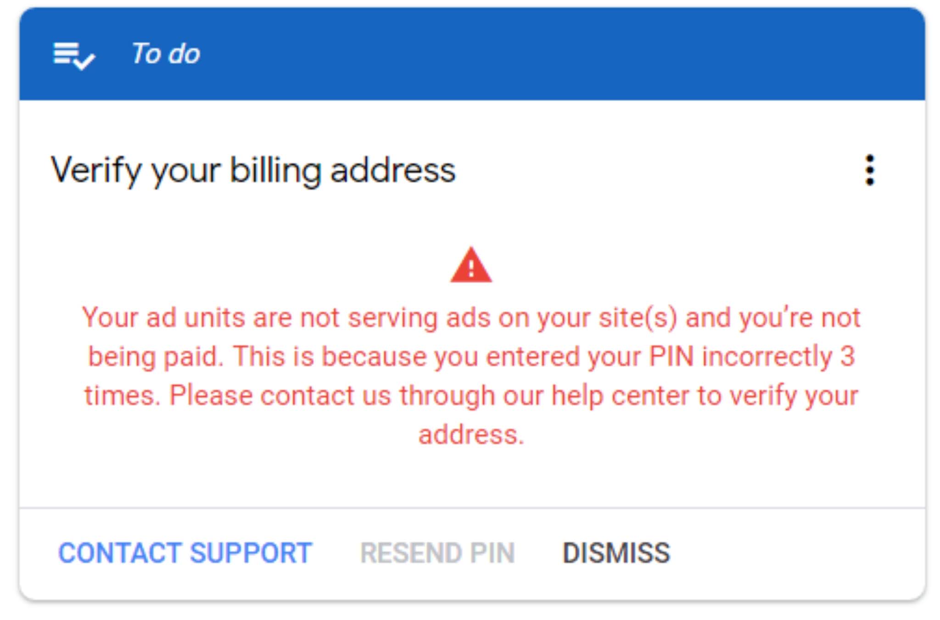Dismiss the billing address card

tap(616, 553)
